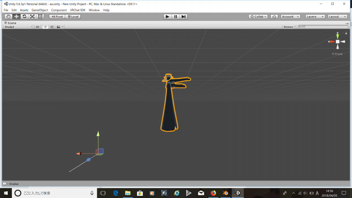Open the VRChat SDK menu
352x198 pixels.
pos(78,10)
